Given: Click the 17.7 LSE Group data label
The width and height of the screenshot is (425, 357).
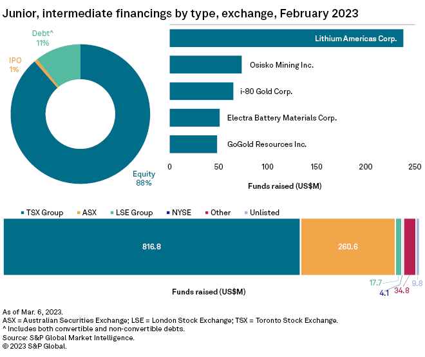Looking at the screenshot, I should point(377,282).
